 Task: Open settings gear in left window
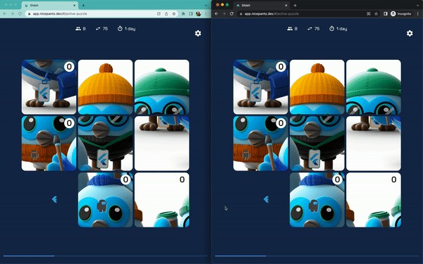pyautogui.click(x=198, y=33)
